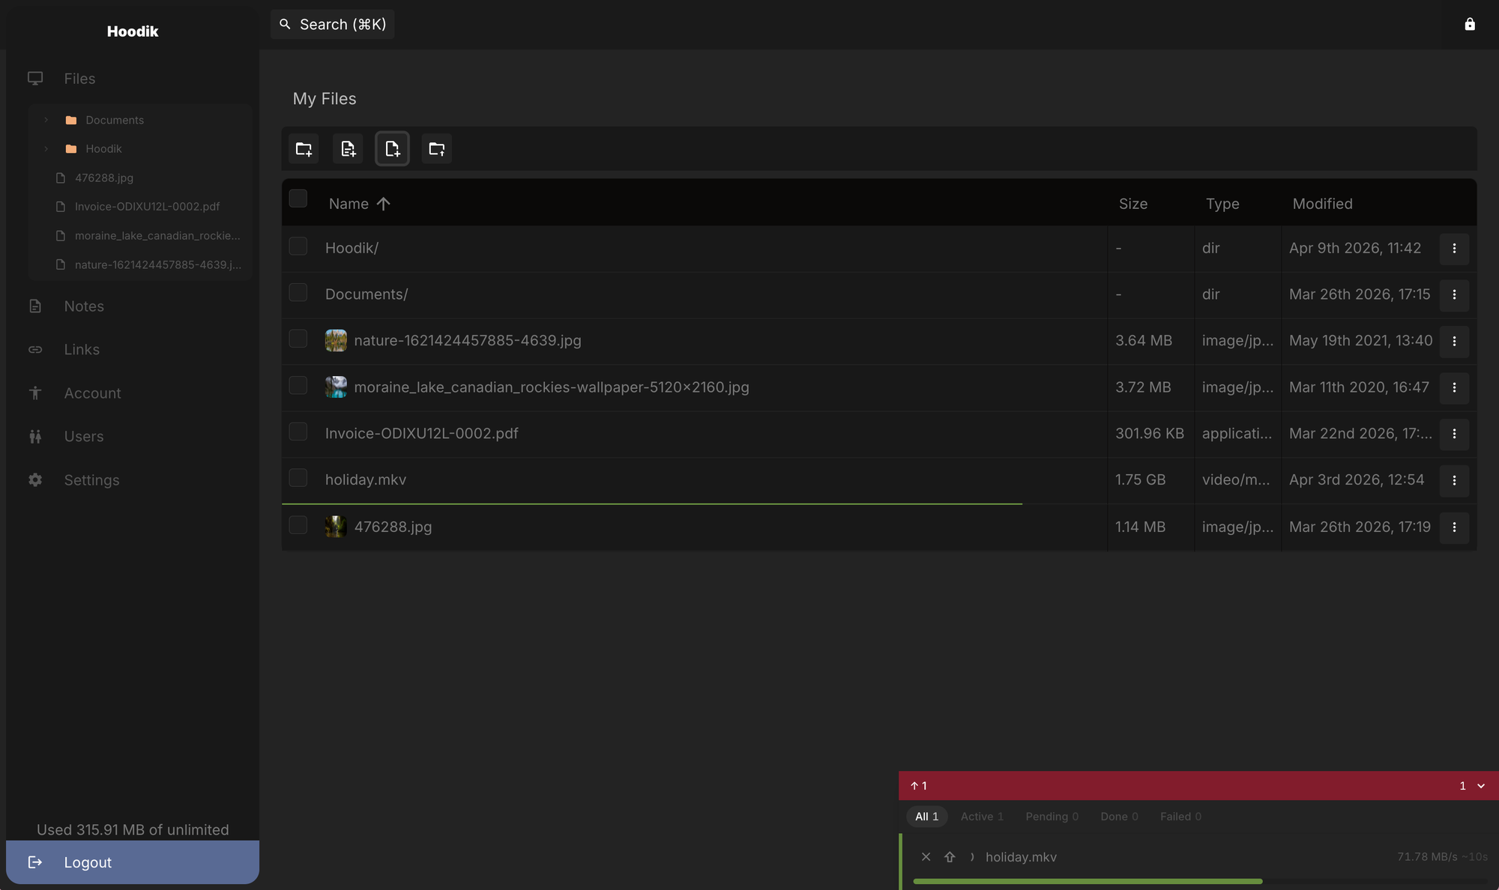This screenshot has width=1499, height=890.
Task: Switch to Active 1 uploads tab
Action: [x=982, y=817]
